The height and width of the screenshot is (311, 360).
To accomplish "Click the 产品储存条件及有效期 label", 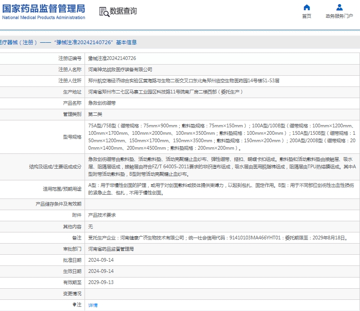I will tap(59, 204).
